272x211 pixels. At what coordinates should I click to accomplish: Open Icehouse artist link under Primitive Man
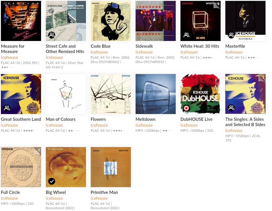(99, 198)
